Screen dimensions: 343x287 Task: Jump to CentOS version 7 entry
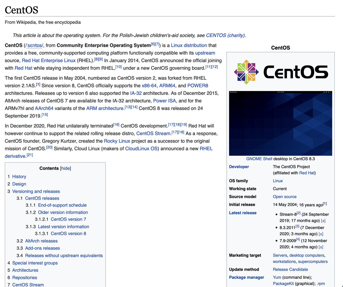(x=68, y=219)
